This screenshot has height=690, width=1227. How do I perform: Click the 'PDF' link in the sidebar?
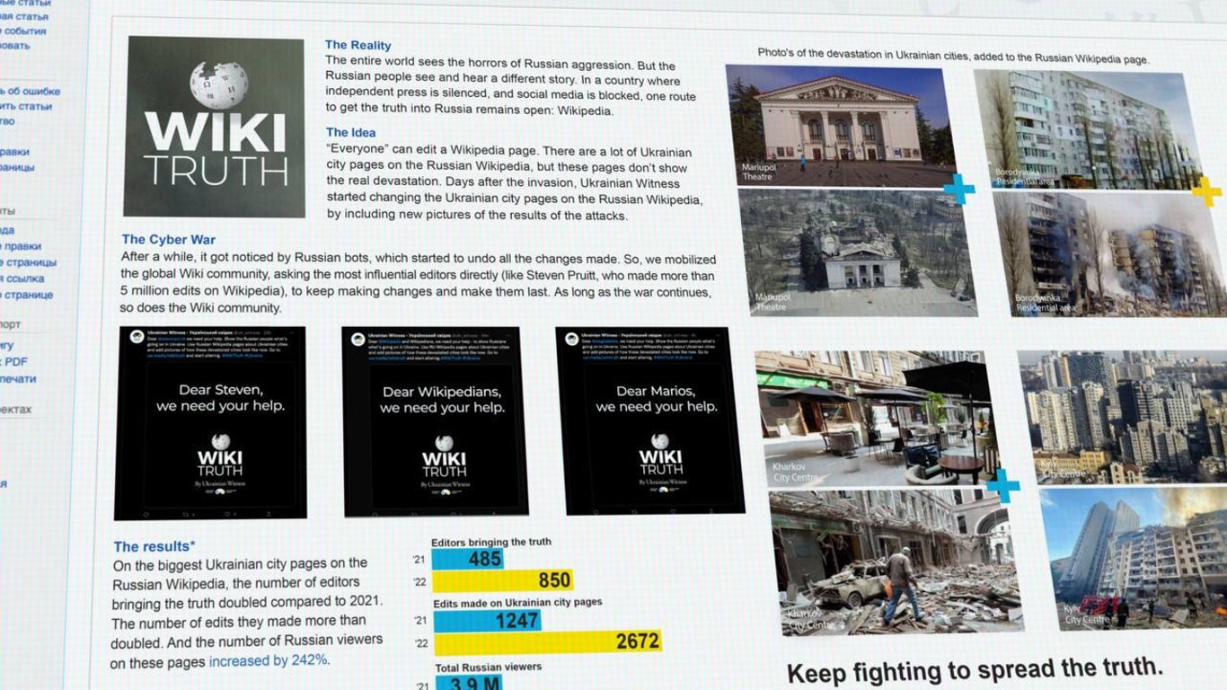16,361
